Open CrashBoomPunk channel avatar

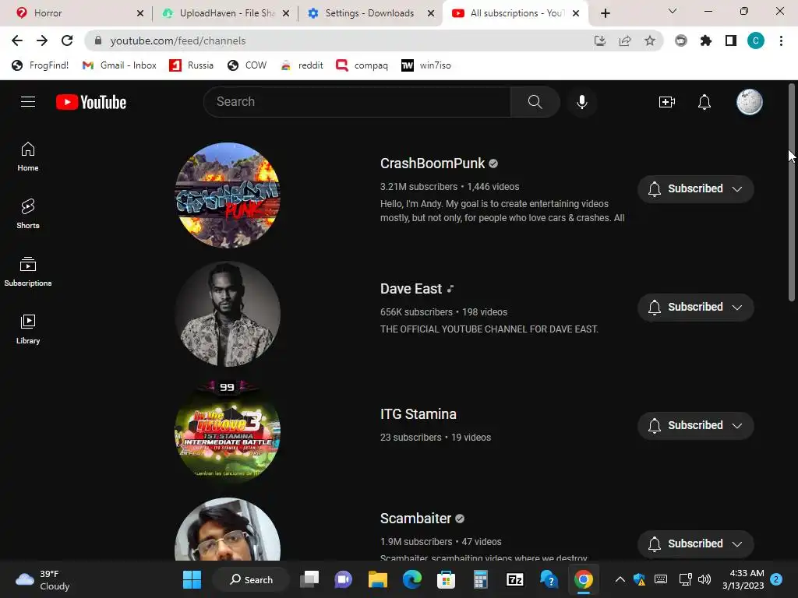point(228,195)
